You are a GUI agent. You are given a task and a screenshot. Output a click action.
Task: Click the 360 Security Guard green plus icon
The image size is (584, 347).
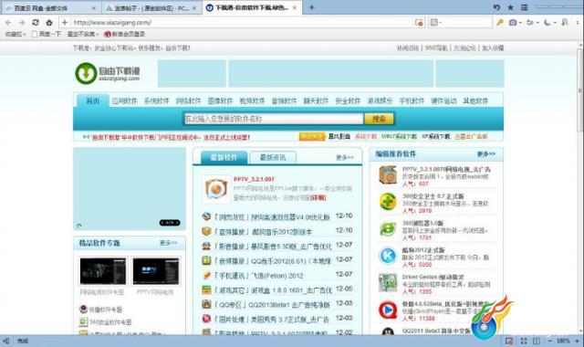point(388,202)
